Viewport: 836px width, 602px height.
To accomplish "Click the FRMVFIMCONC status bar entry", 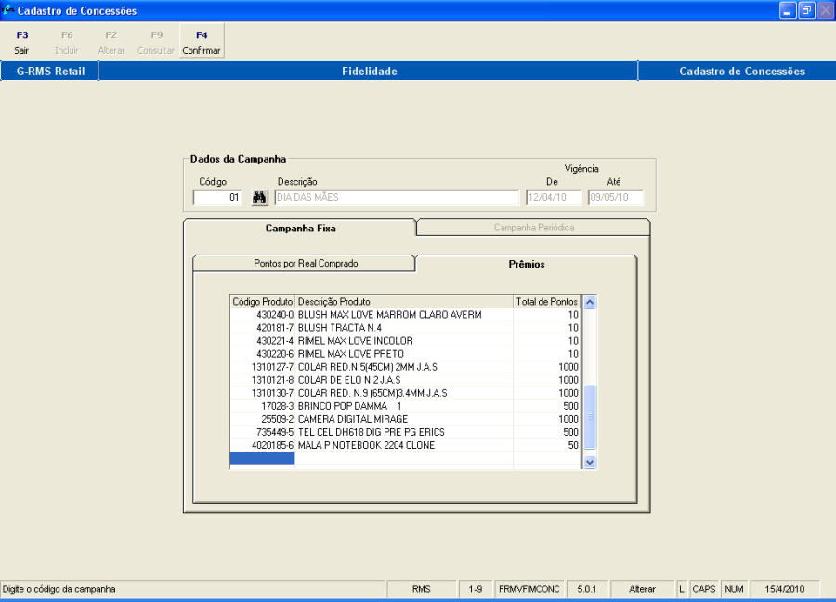I will [x=529, y=589].
